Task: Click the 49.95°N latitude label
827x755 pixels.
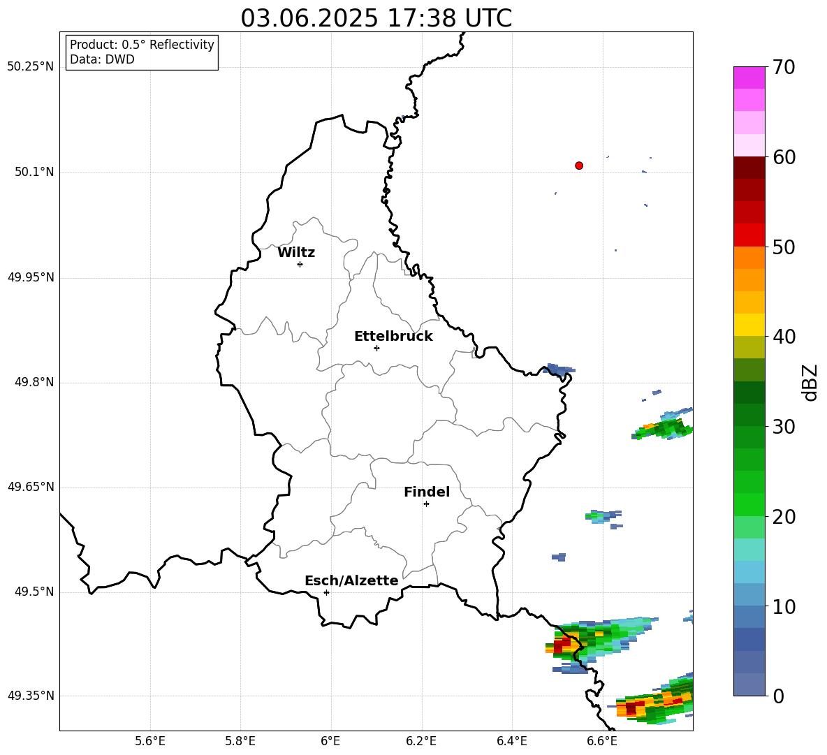Action: 30,277
